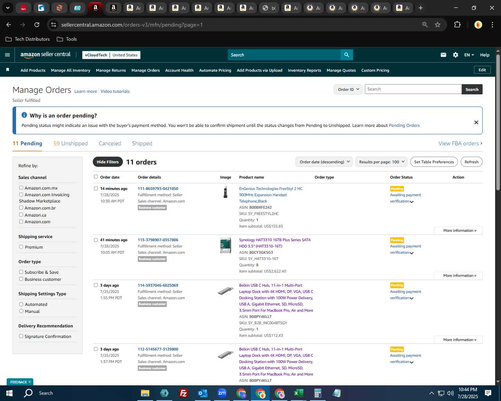501x401 pixels.
Task: Click the browser zoom magnifier icon
Action: (x=425, y=25)
